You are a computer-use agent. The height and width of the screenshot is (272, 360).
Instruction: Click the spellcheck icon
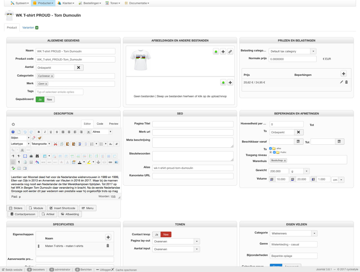coord(13,168)
